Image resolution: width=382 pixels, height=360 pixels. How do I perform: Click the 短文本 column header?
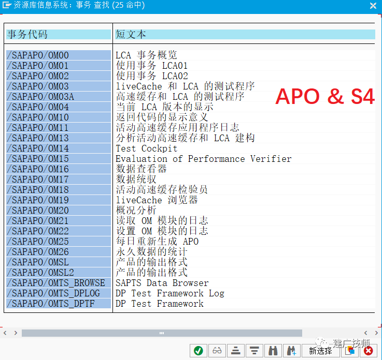(245, 34)
